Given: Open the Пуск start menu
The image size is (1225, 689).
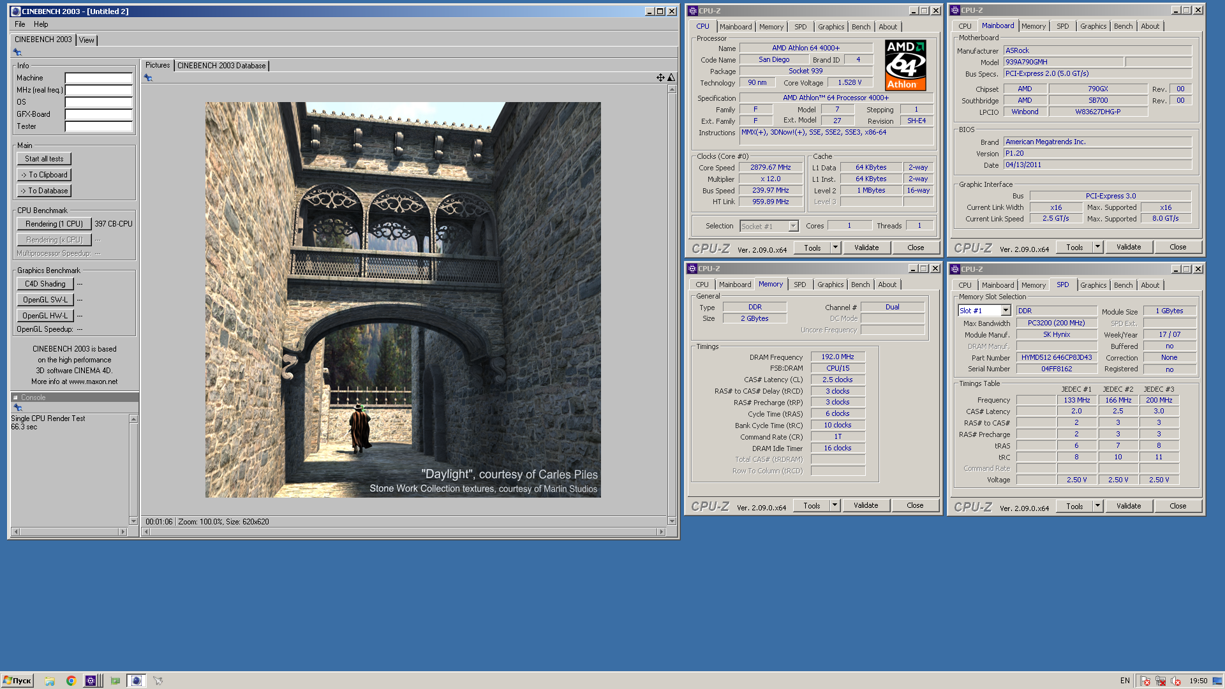Looking at the screenshot, I should click(17, 681).
